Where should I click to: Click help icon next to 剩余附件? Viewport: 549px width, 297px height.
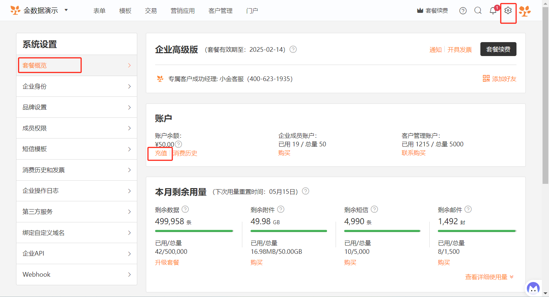(281, 209)
